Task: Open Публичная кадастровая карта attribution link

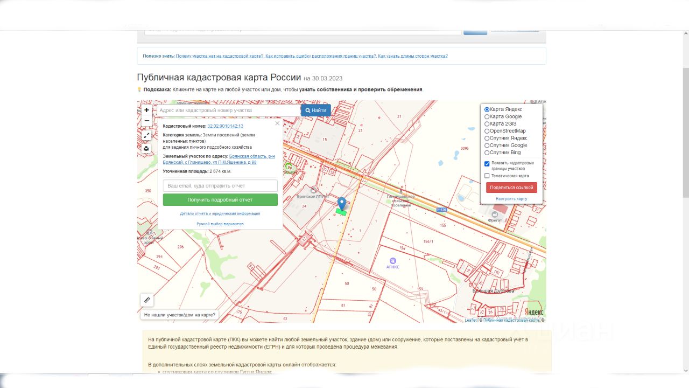Action: [x=511, y=320]
